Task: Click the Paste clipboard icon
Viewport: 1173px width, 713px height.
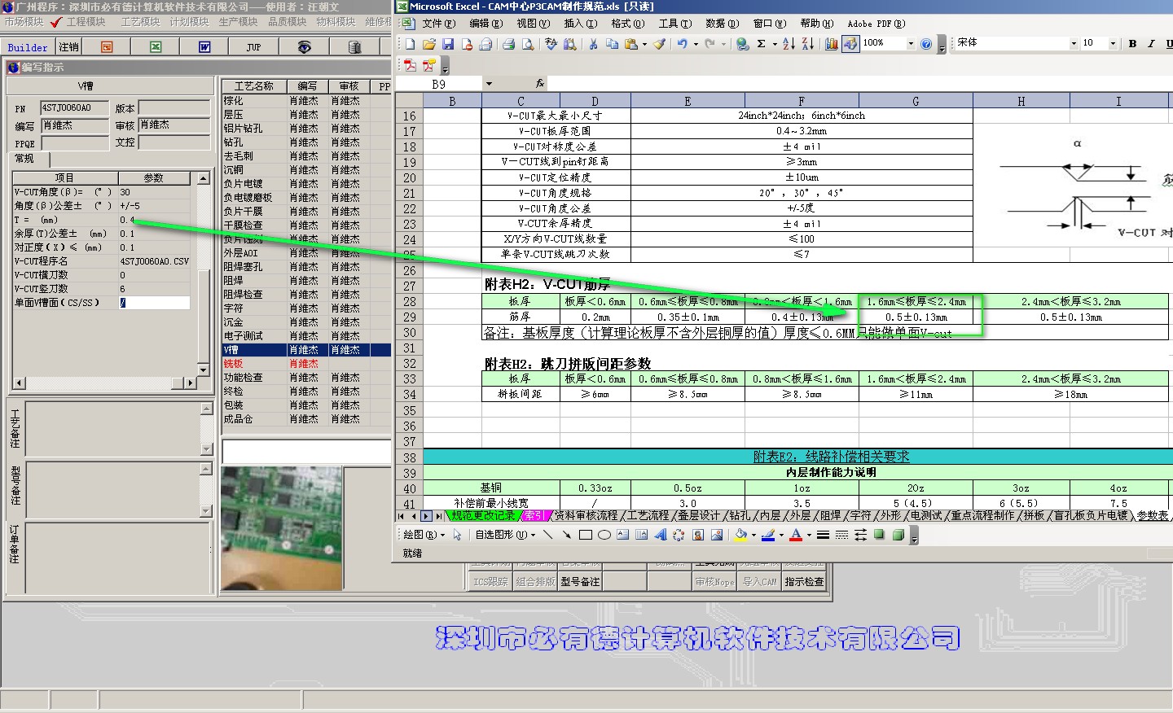Action: coord(630,44)
